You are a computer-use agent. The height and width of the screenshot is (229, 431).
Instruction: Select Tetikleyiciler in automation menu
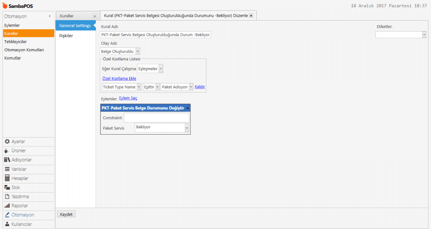click(16, 42)
